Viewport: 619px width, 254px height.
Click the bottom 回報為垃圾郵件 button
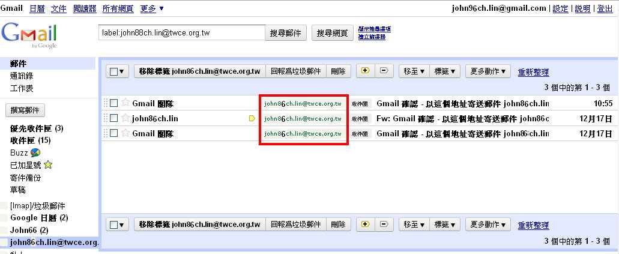[x=296, y=225]
